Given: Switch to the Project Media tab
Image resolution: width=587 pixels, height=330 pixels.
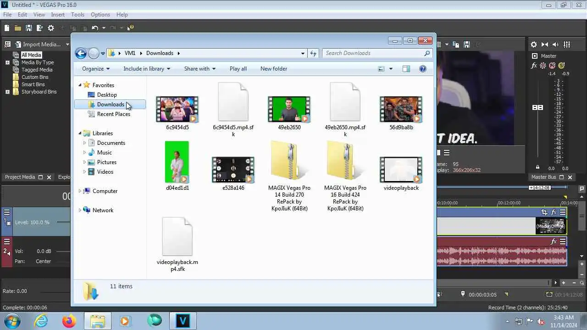Looking at the screenshot, I should 20,177.
